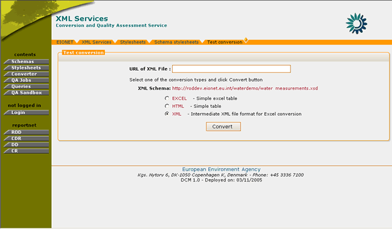Screen dimensions: 392x229
Task: Open Queries in the sidebar
Action: pos(26,86)
